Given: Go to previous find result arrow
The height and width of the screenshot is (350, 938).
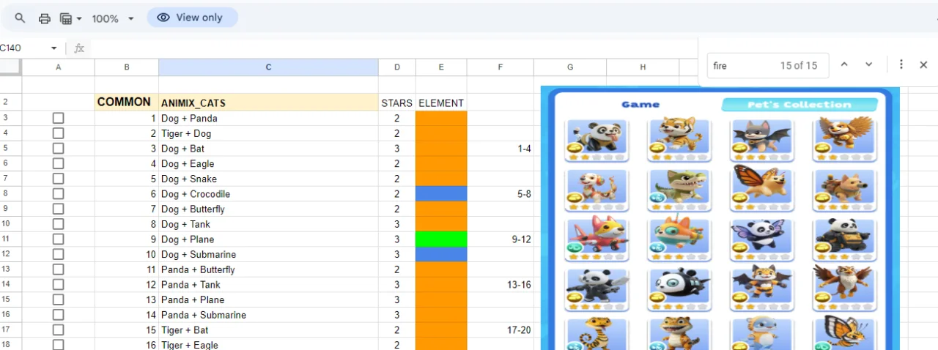Looking at the screenshot, I should [844, 64].
